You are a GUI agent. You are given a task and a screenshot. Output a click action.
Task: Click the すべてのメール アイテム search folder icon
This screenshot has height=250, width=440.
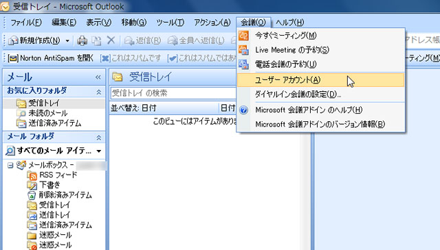(x=10, y=151)
